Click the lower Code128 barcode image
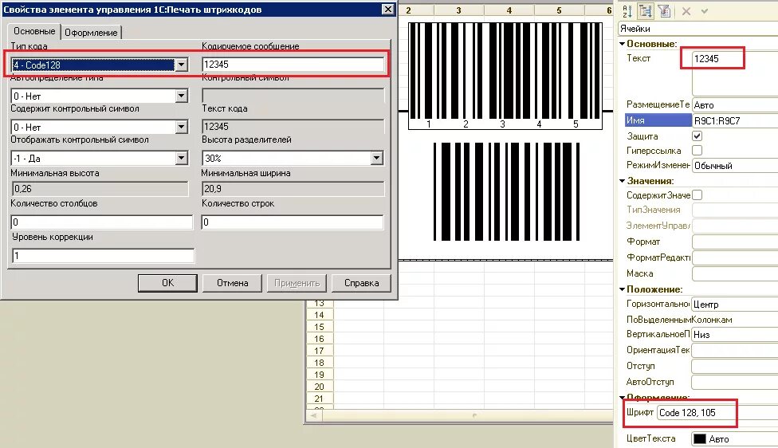The width and height of the screenshot is (778, 448). (506, 191)
